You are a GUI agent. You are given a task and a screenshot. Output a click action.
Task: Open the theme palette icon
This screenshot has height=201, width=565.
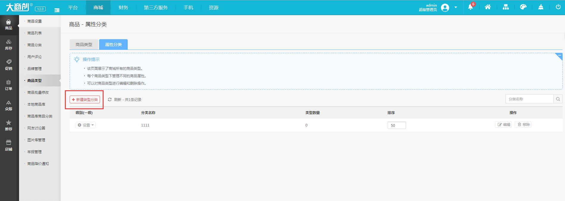(x=523, y=7)
